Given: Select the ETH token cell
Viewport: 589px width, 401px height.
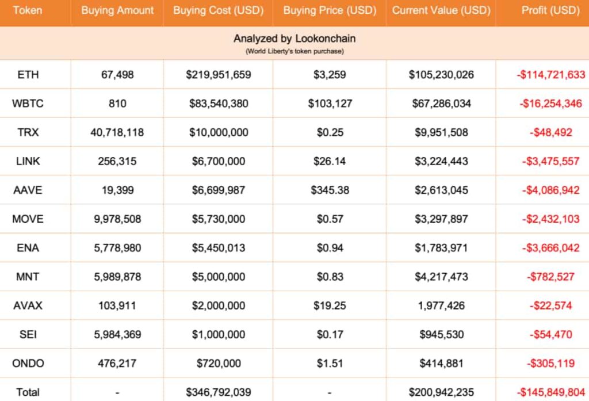Looking at the screenshot, I should (x=28, y=75).
